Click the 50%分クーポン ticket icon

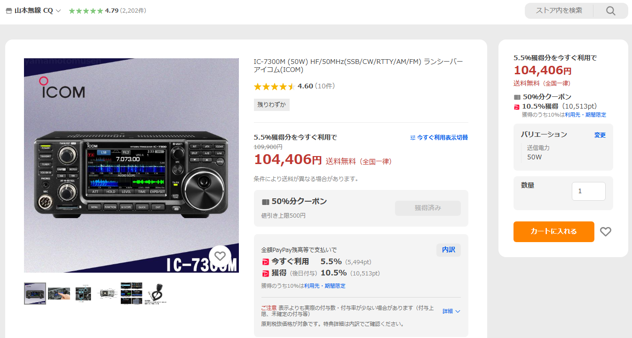coord(266,202)
